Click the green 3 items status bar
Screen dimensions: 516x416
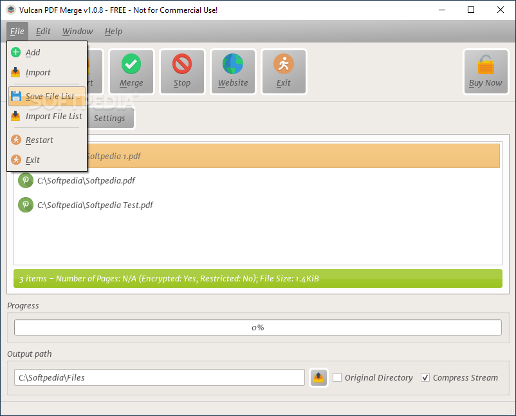258,279
